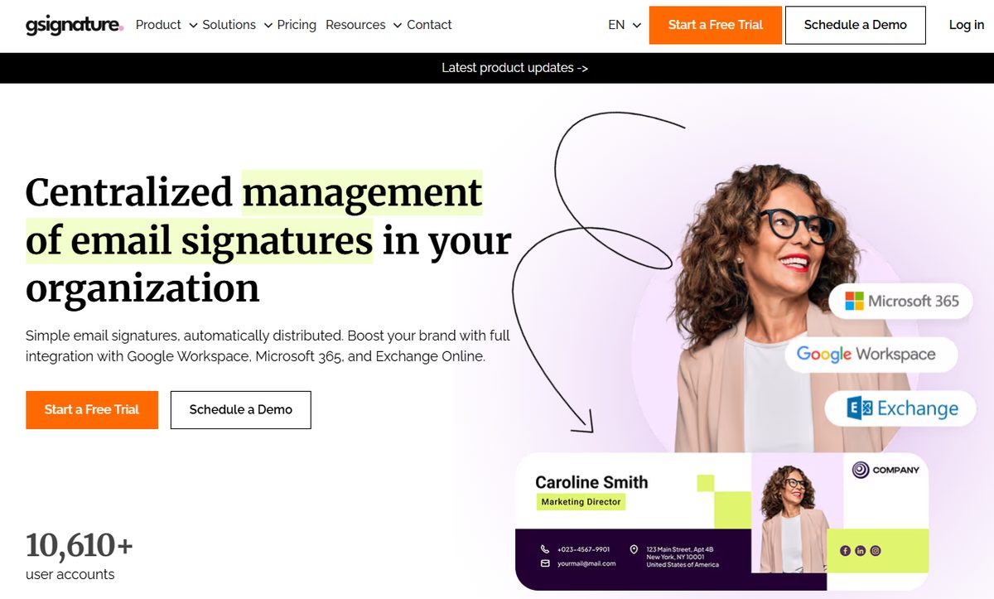
Task: Click the location pin icon in signature
Action: click(634, 549)
